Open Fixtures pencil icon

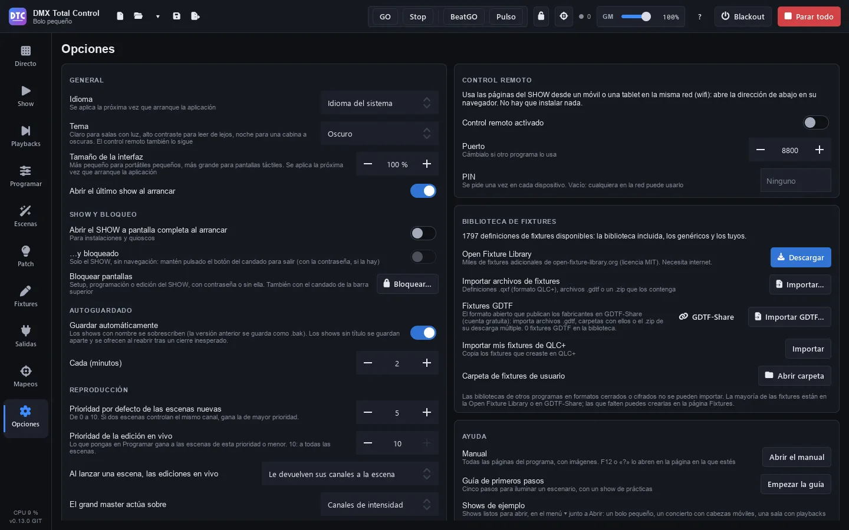pos(25,297)
